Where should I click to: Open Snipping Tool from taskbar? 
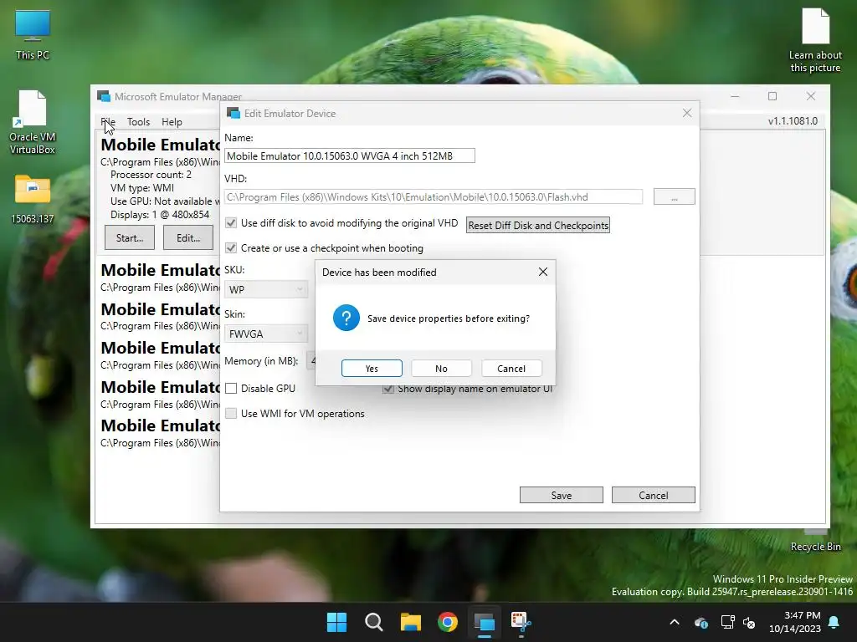[521, 622]
